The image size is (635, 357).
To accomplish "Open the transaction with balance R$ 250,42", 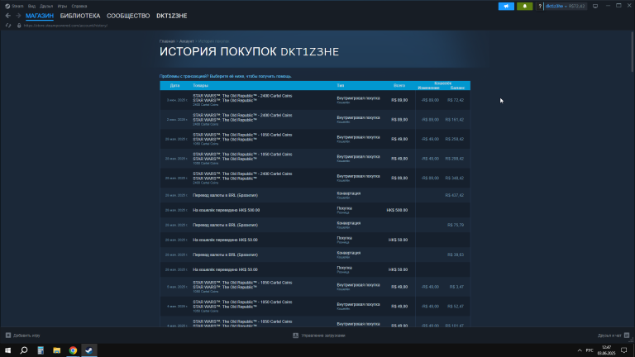I will [315, 139].
